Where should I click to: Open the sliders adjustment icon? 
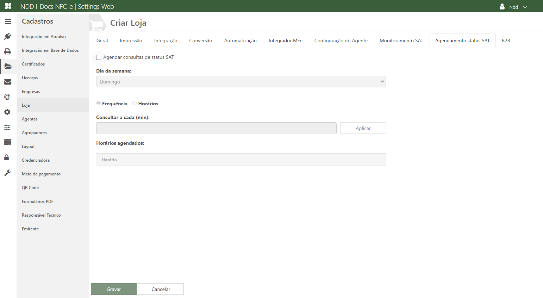pyautogui.click(x=7, y=127)
